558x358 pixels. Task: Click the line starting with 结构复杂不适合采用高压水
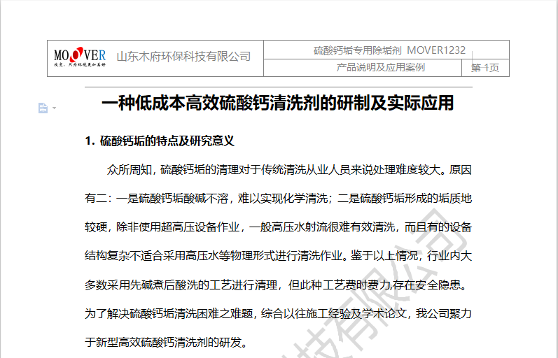[278, 256]
